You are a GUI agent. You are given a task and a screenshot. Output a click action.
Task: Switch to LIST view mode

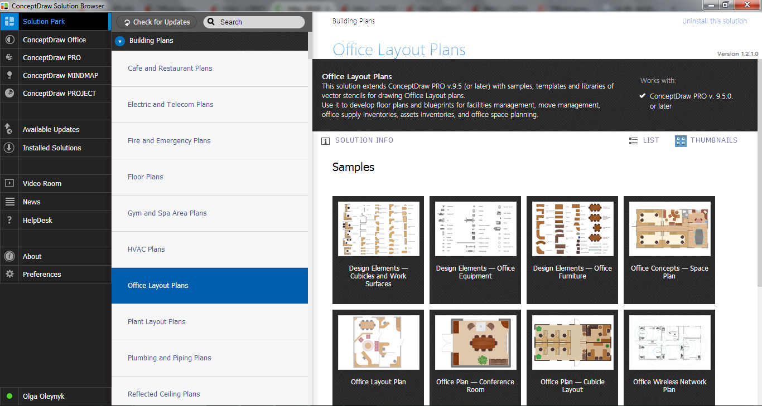[x=644, y=140]
